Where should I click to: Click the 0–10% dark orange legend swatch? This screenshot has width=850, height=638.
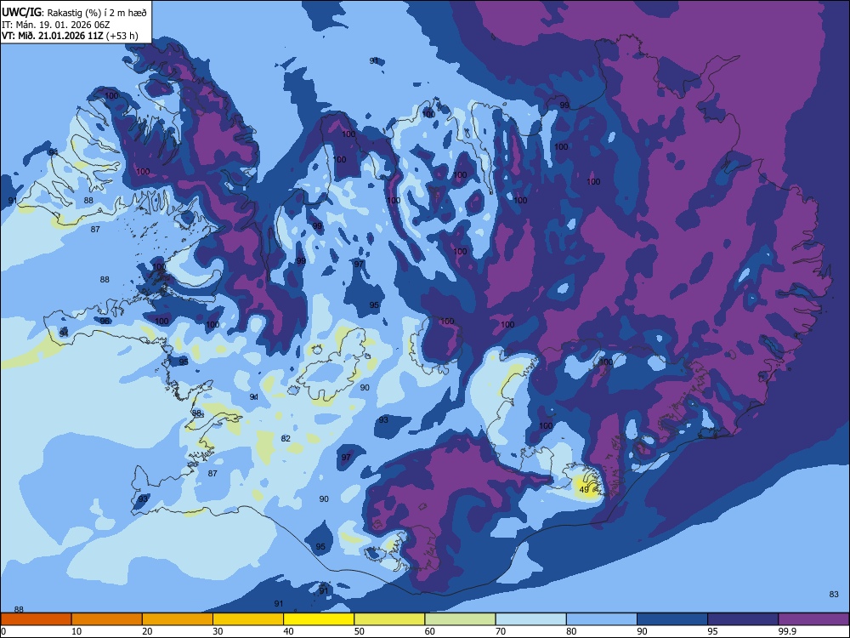click(x=37, y=619)
